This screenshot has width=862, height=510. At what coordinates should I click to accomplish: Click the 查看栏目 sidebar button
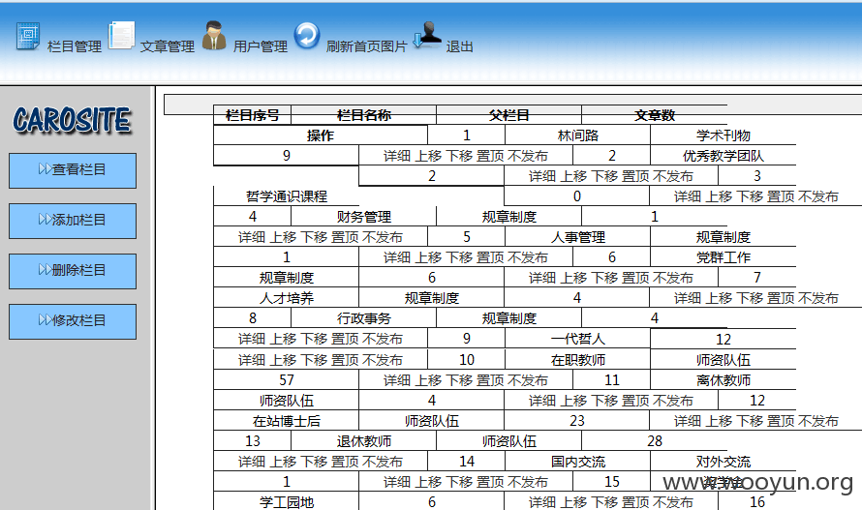click(x=73, y=170)
